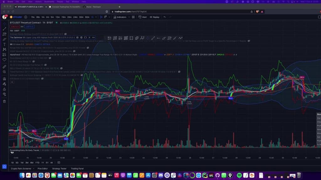Toggle visibility eye of The Optimiser indicator
The image size is (321, 180).
[x=77, y=37]
